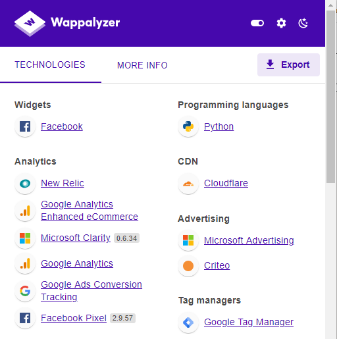Image resolution: width=337 pixels, height=339 pixels.
Task: Click the orange Criteo icon
Action: pos(188,266)
